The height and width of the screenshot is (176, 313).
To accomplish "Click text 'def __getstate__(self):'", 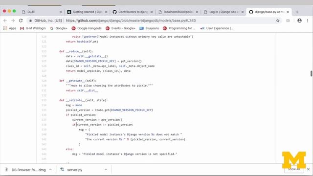I will pyautogui.click(x=78, y=81).
